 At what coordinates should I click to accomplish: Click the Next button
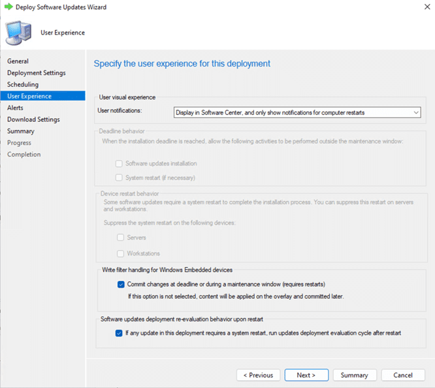[306, 375]
